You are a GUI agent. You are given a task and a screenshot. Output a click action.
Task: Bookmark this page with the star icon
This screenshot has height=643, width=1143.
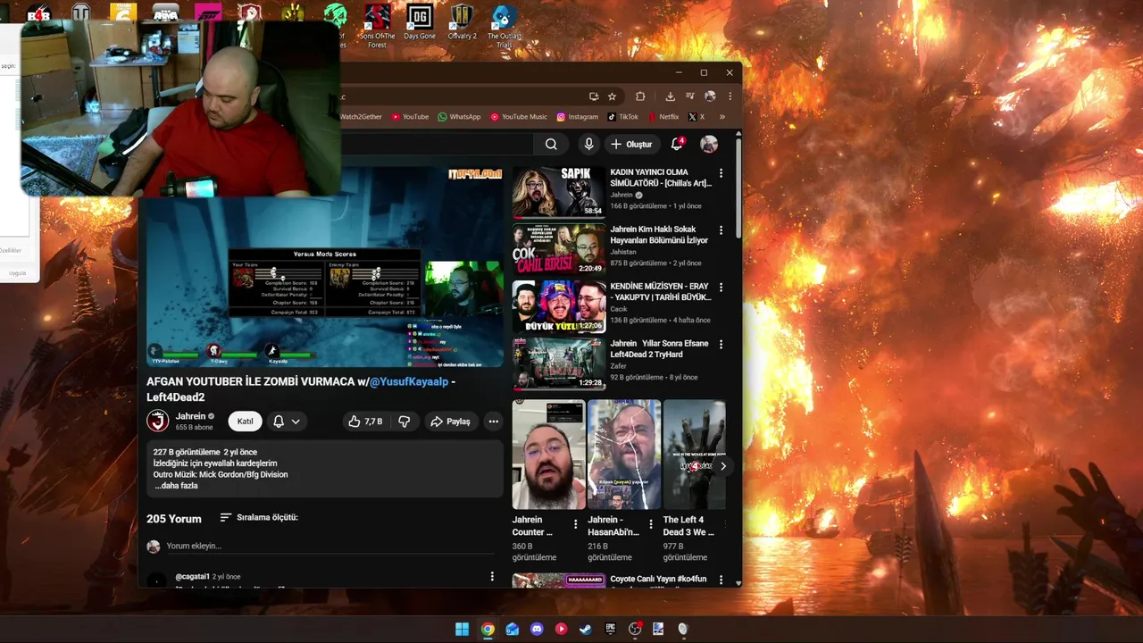tap(612, 96)
